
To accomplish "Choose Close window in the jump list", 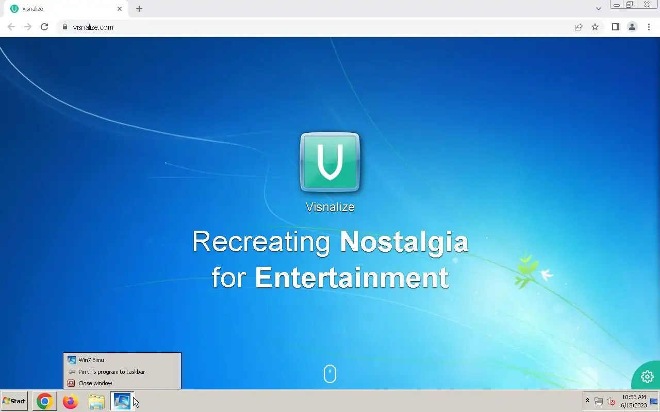I will click(122, 383).
